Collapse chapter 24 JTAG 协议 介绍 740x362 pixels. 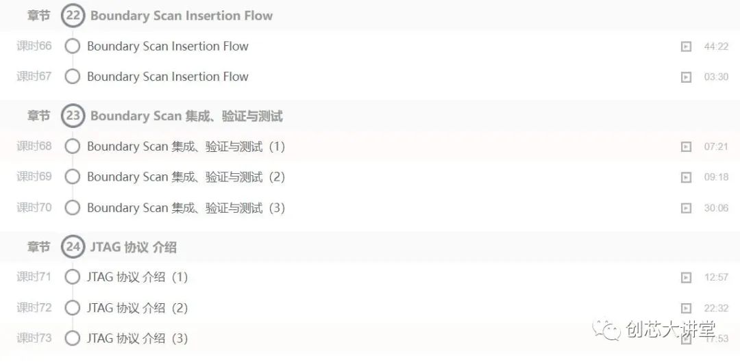pos(133,246)
